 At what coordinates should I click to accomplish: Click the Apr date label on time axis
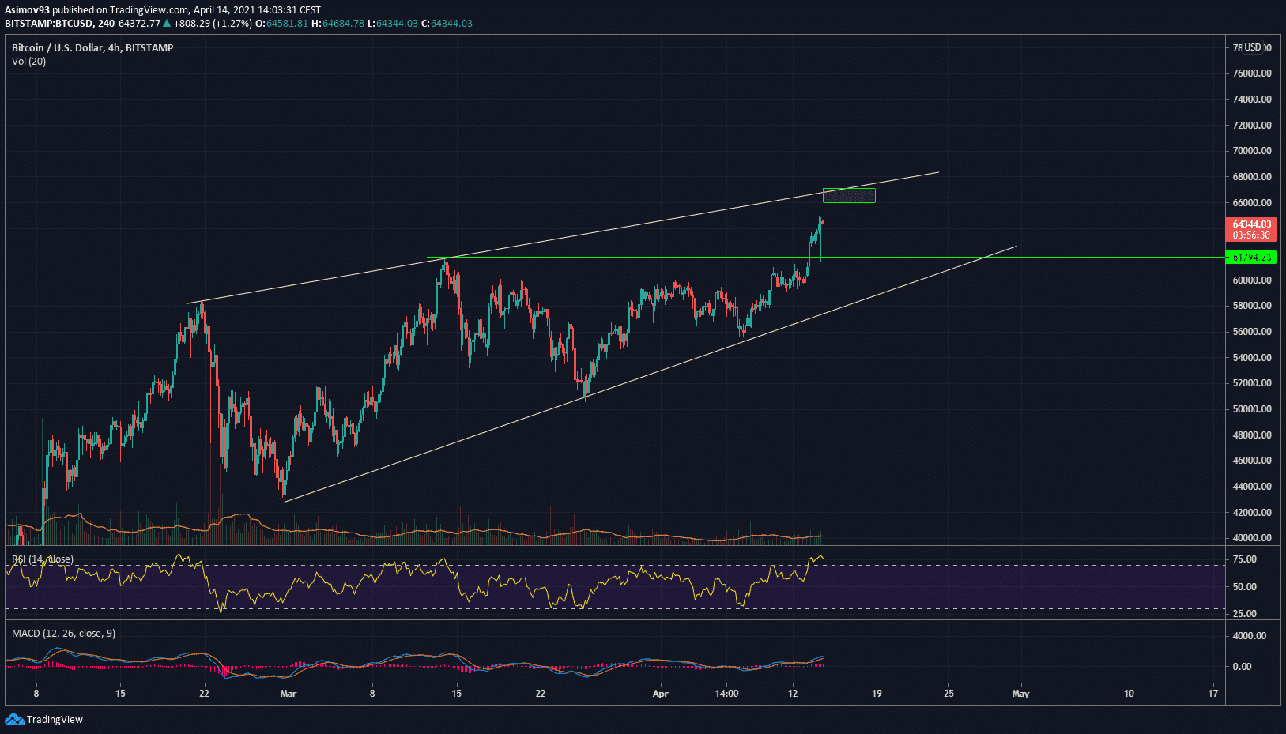point(660,694)
